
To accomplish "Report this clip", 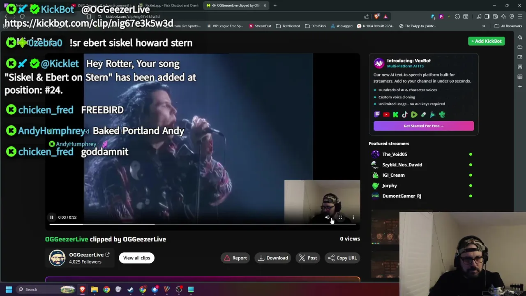I will coord(235,258).
